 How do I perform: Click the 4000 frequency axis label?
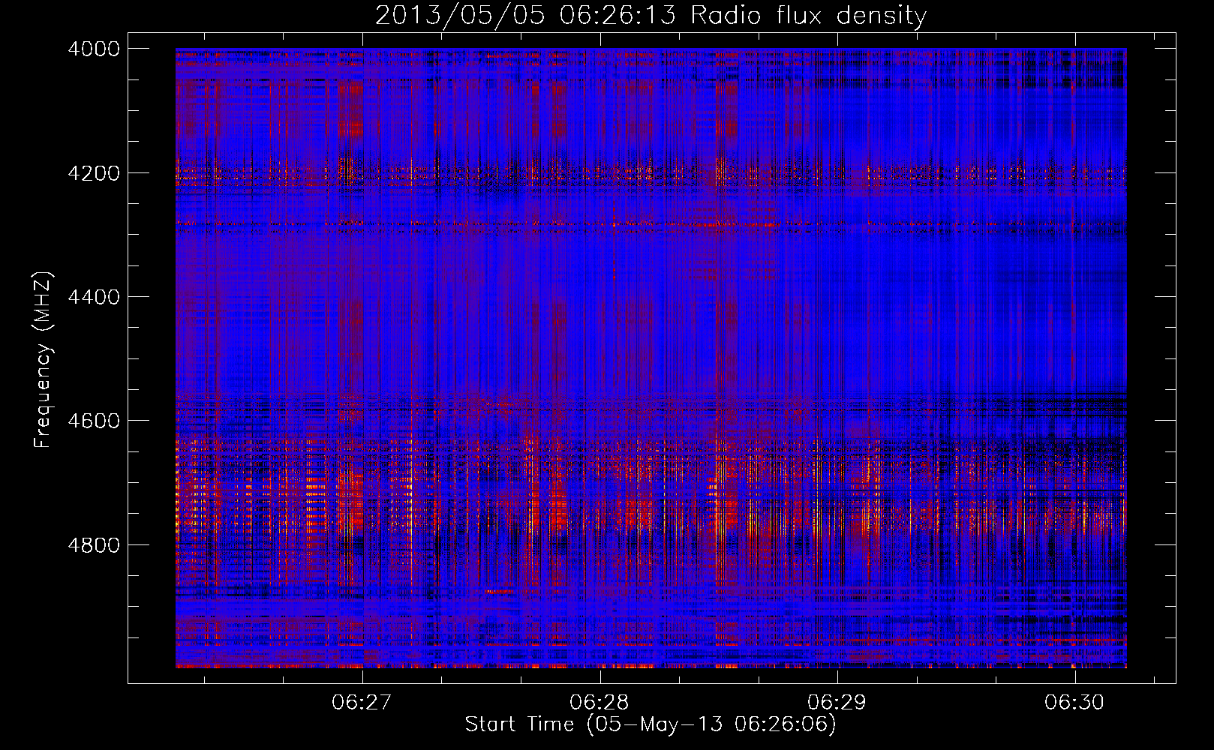pyautogui.click(x=93, y=49)
